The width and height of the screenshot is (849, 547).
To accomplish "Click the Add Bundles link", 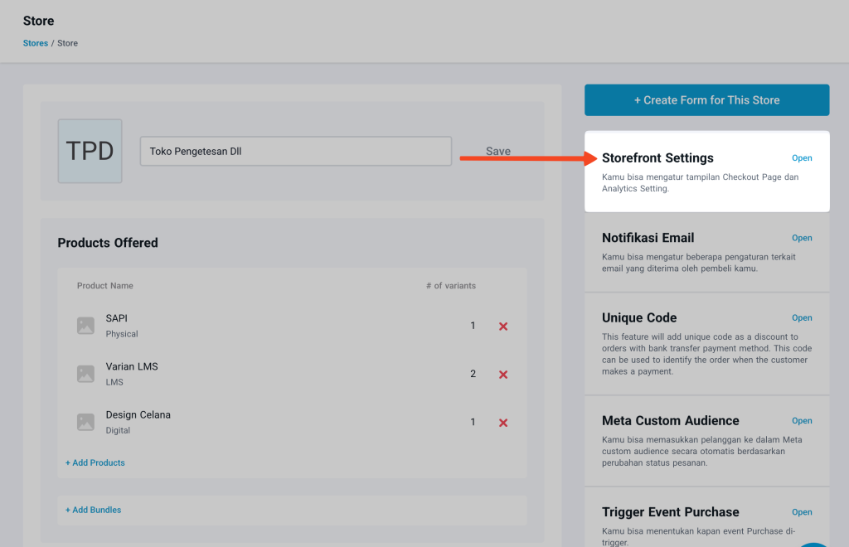I will (x=93, y=510).
